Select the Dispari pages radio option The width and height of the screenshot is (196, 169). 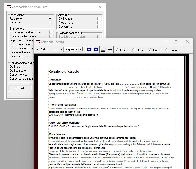[x=150, y=50]
